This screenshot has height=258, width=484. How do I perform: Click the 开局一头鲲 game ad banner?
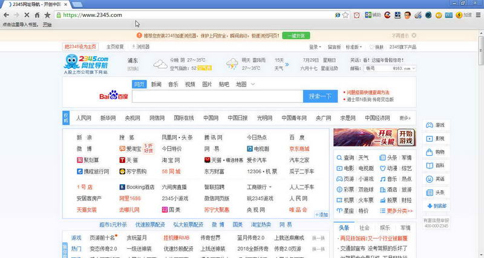pyautogui.click(x=373, y=137)
